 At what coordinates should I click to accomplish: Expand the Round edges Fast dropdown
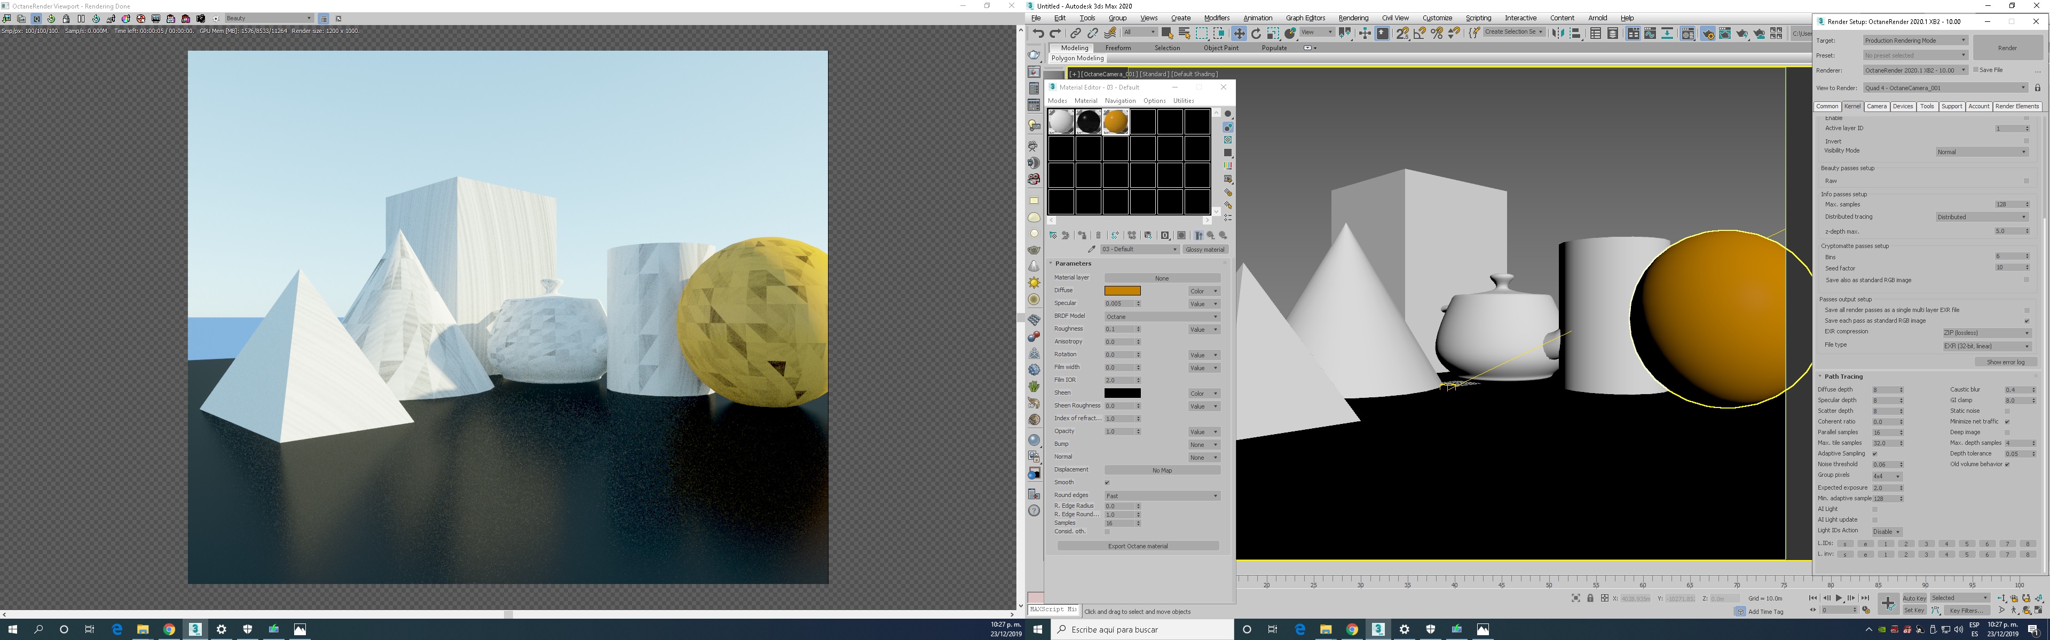[x=1161, y=496]
